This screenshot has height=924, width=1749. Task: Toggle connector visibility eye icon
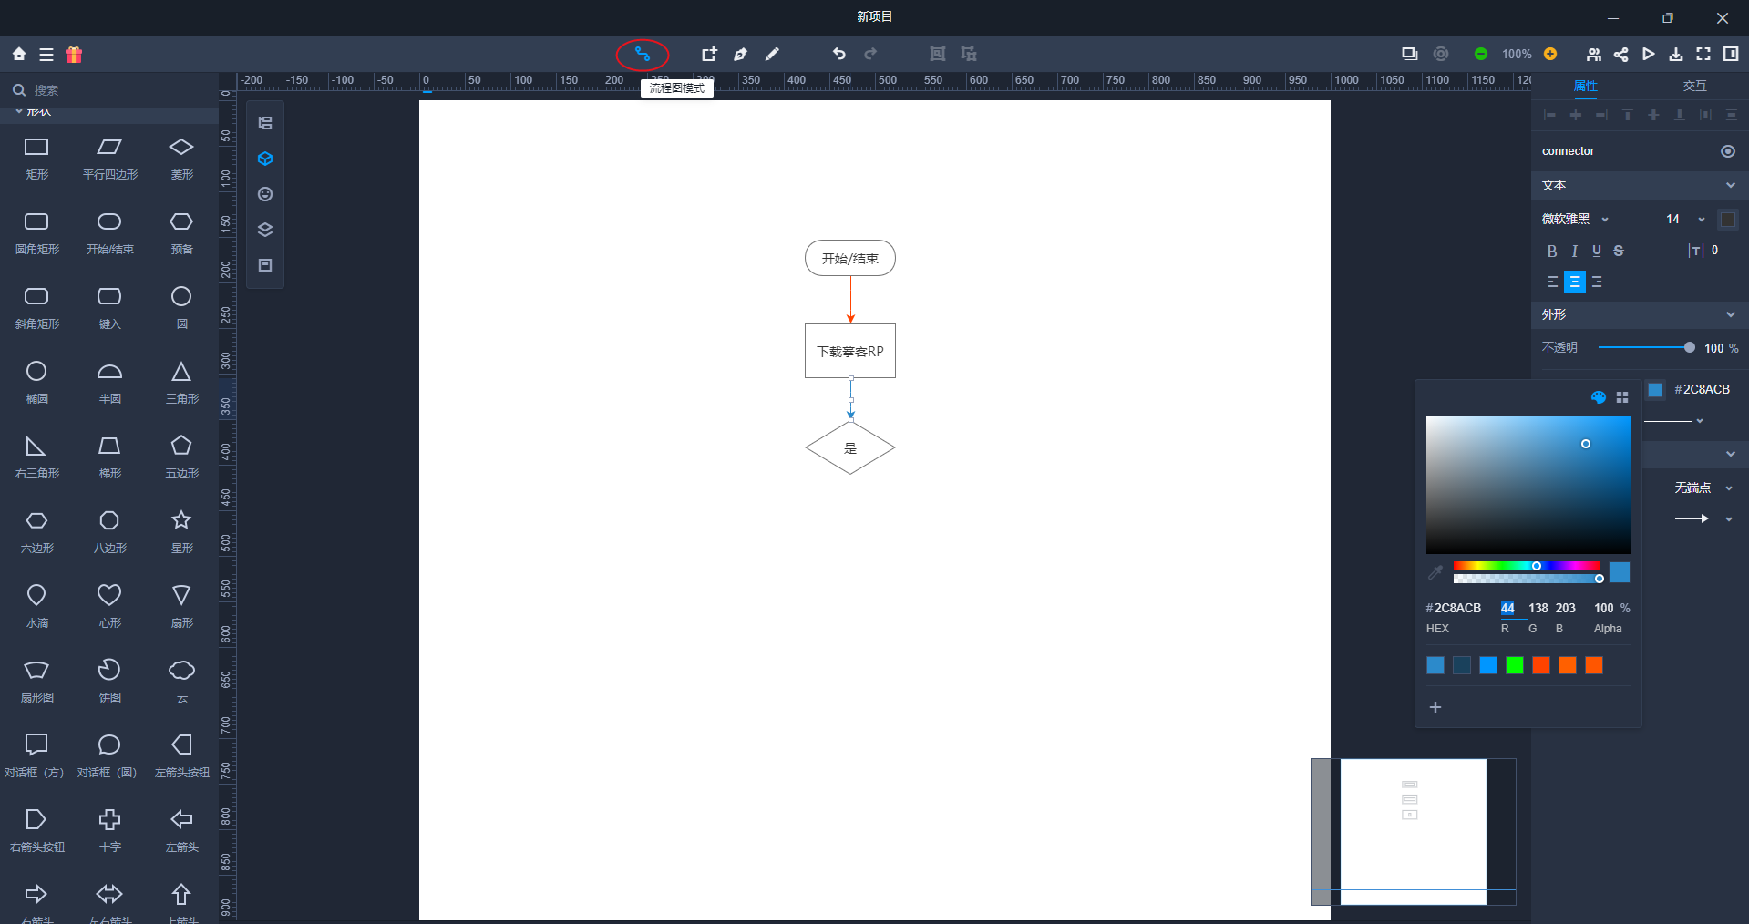pyautogui.click(x=1727, y=151)
